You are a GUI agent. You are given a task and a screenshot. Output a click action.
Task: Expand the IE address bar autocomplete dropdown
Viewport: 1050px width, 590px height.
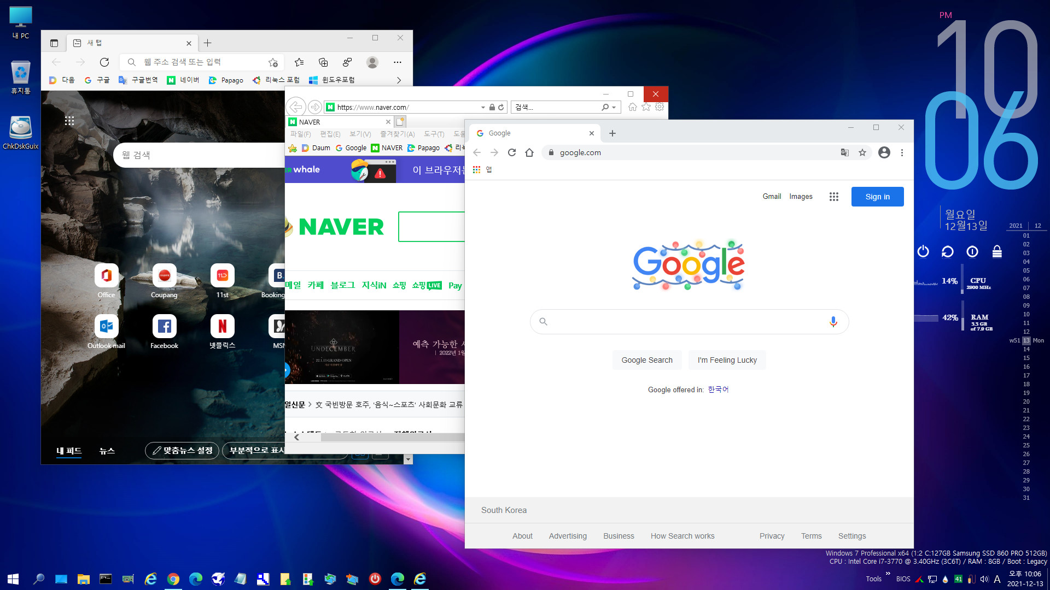483,108
